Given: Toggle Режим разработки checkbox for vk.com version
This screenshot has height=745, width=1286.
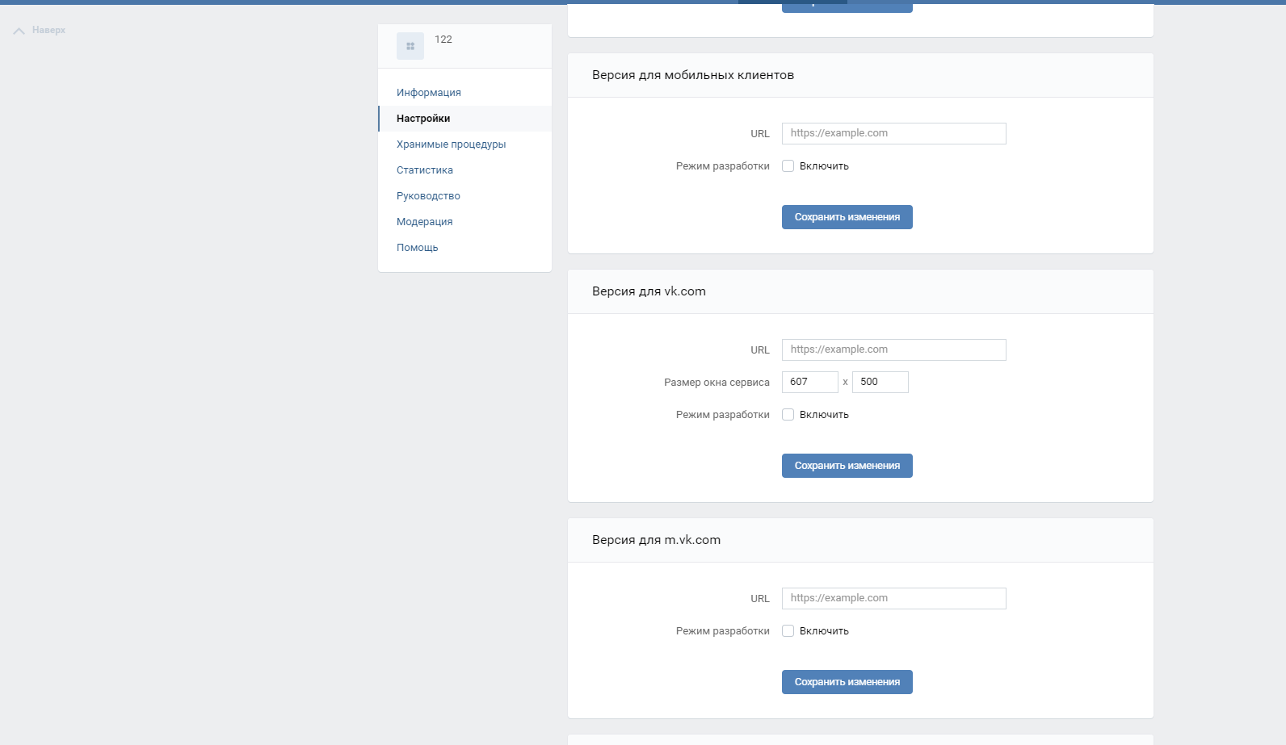Looking at the screenshot, I should [x=788, y=415].
